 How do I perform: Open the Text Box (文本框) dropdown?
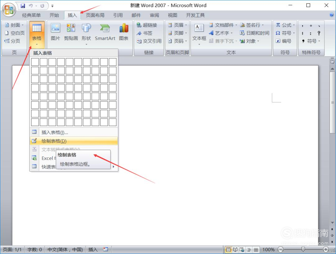(x=199, y=34)
